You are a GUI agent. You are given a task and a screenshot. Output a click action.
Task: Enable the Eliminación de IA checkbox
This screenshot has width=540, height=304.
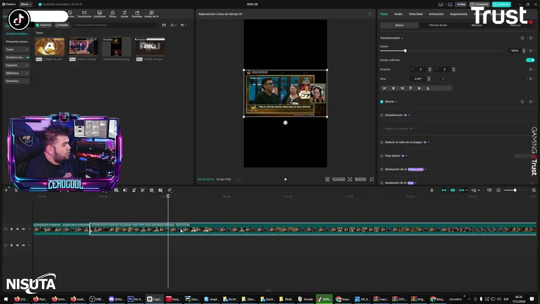pos(382,169)
